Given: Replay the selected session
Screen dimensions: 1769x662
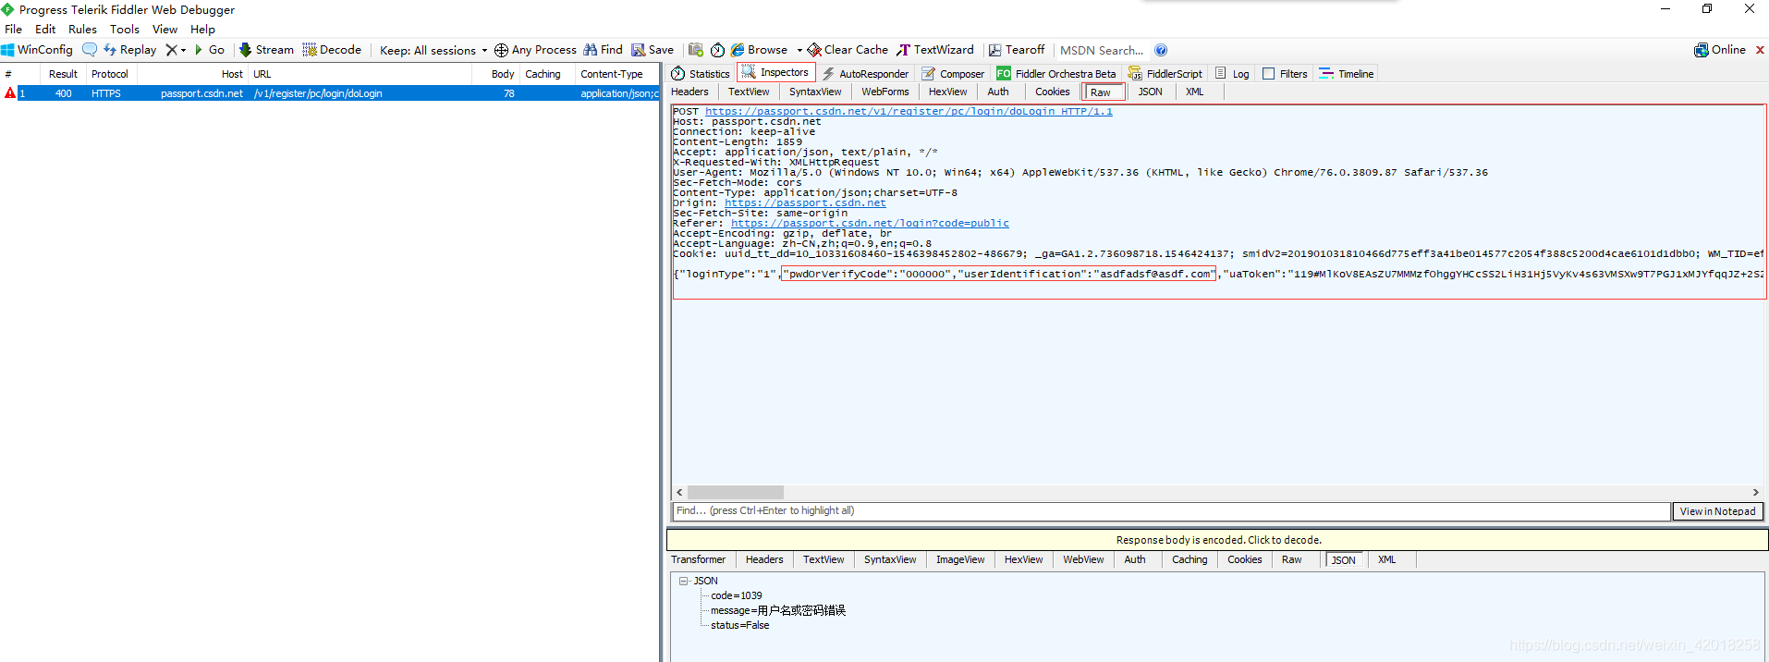Looking at the screenshot, I should tap(130, 50).
